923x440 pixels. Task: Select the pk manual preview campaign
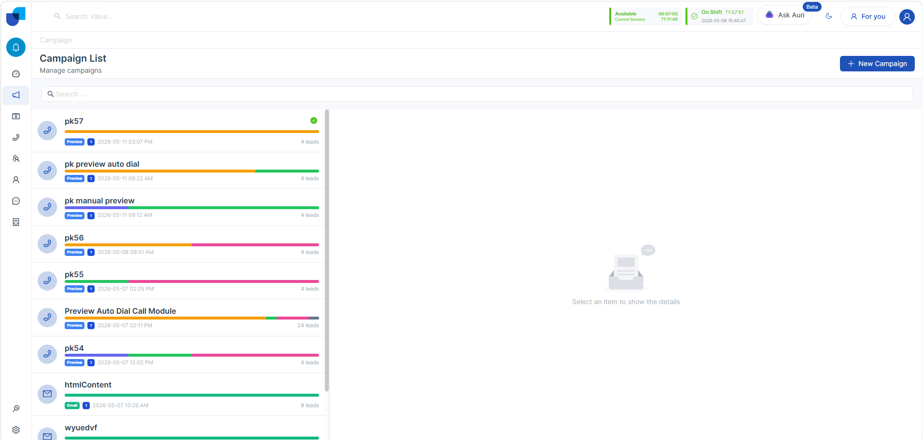179,207
